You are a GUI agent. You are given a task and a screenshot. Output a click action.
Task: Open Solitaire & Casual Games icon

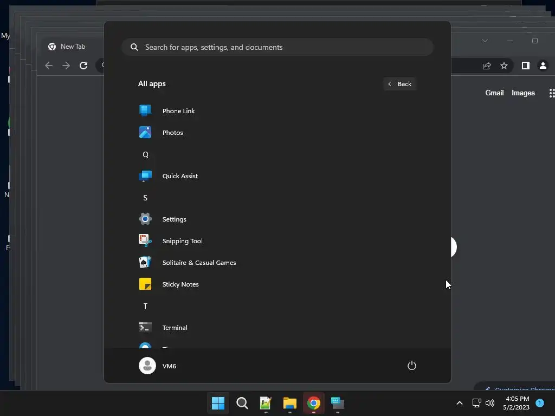click(145, 263)
